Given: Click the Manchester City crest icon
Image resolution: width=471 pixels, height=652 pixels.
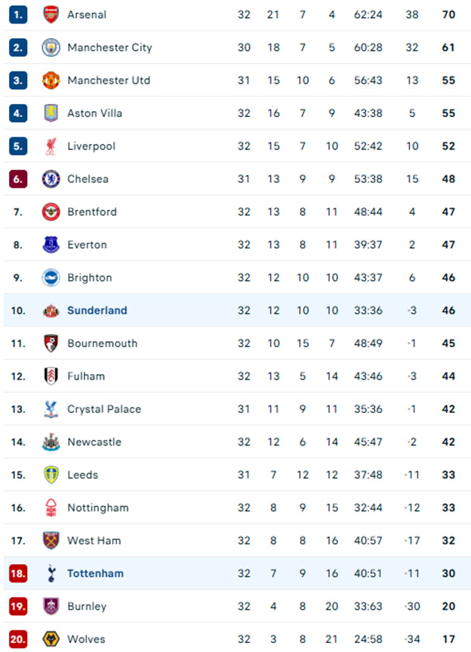Looking at the screenshot, I should pyautogui.click(x=51, y=47).
